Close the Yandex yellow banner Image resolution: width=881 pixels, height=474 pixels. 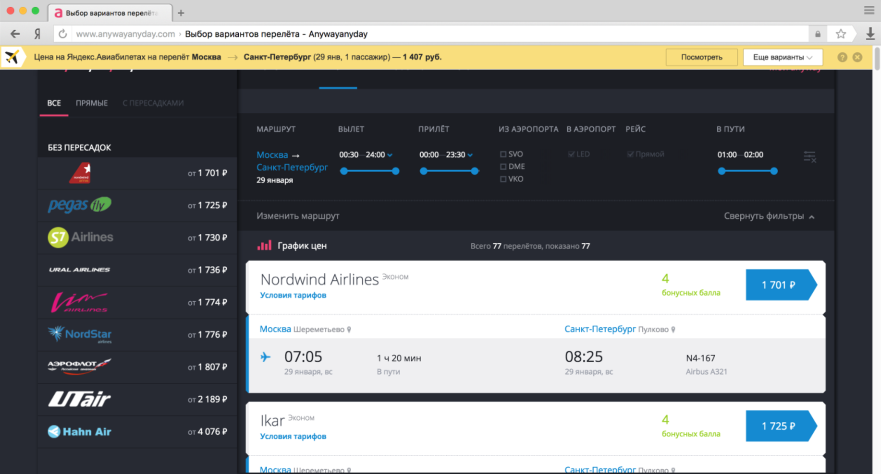[x=857, y=57]
